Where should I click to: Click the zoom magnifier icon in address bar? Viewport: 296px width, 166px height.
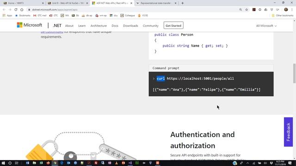point(240,10)
